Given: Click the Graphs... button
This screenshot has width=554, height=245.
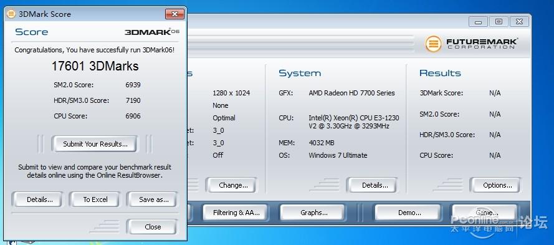Looking at the screenshot, I should 313,213.
